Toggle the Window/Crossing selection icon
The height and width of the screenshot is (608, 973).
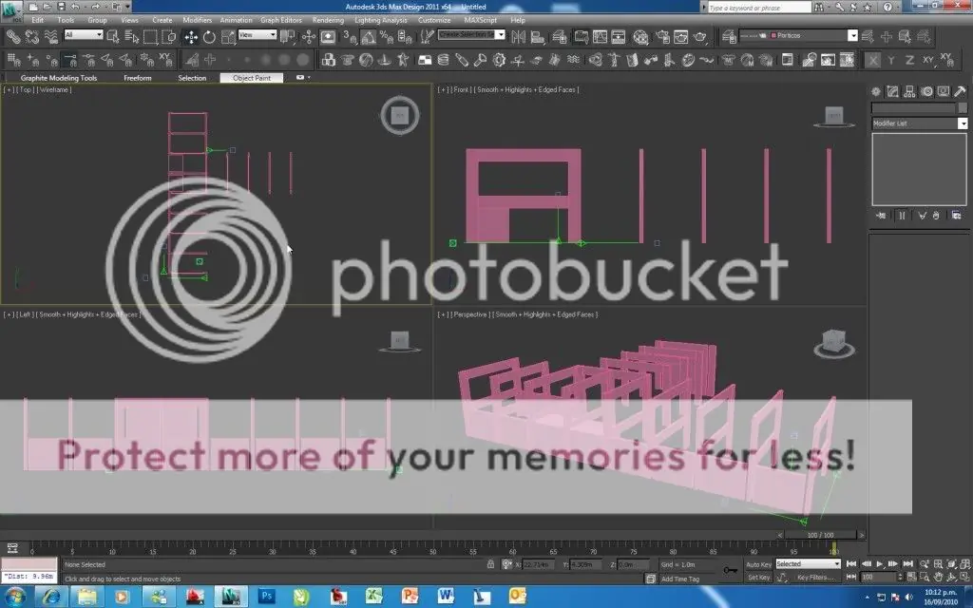(x=169, y=37)
